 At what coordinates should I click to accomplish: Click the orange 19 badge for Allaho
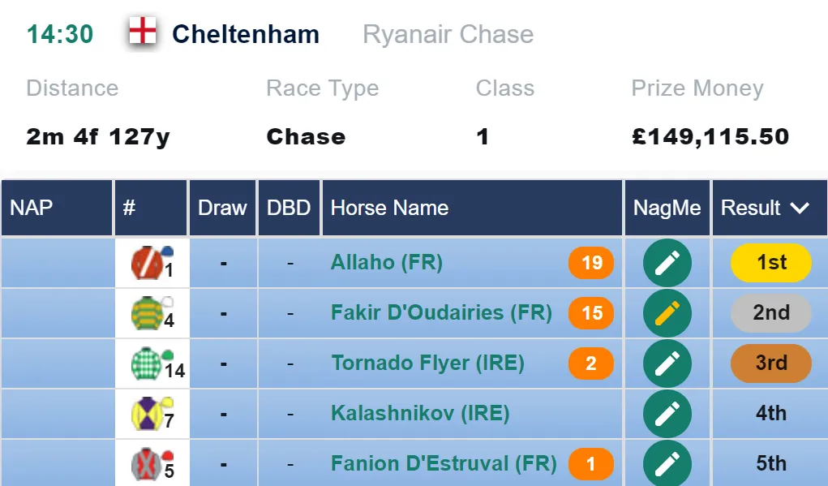[591, 263]
